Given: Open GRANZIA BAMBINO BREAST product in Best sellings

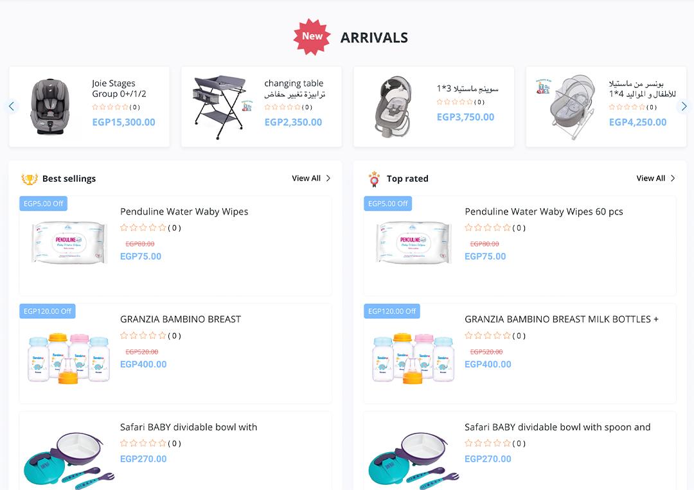Looking at the screenshot, I should pyautogui.click(x=181, y=319).
